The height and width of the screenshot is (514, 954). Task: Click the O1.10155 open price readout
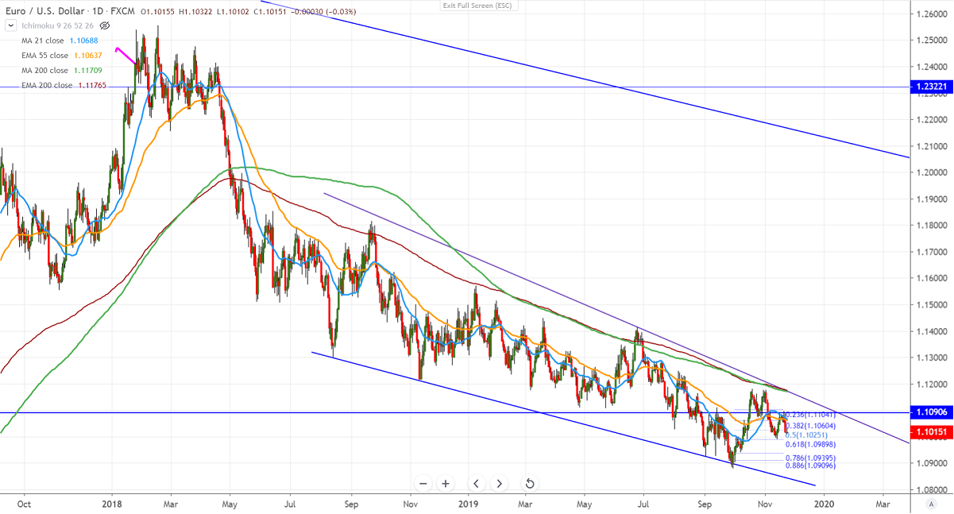pyautogui.click(x=156, y=12)
